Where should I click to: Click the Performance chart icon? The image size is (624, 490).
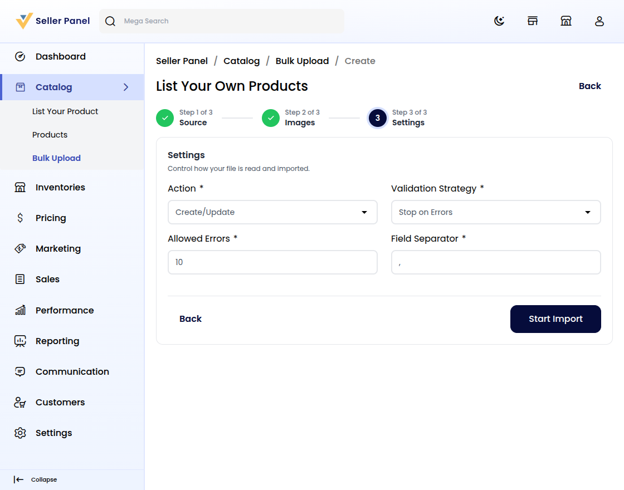tap(20, 310)
